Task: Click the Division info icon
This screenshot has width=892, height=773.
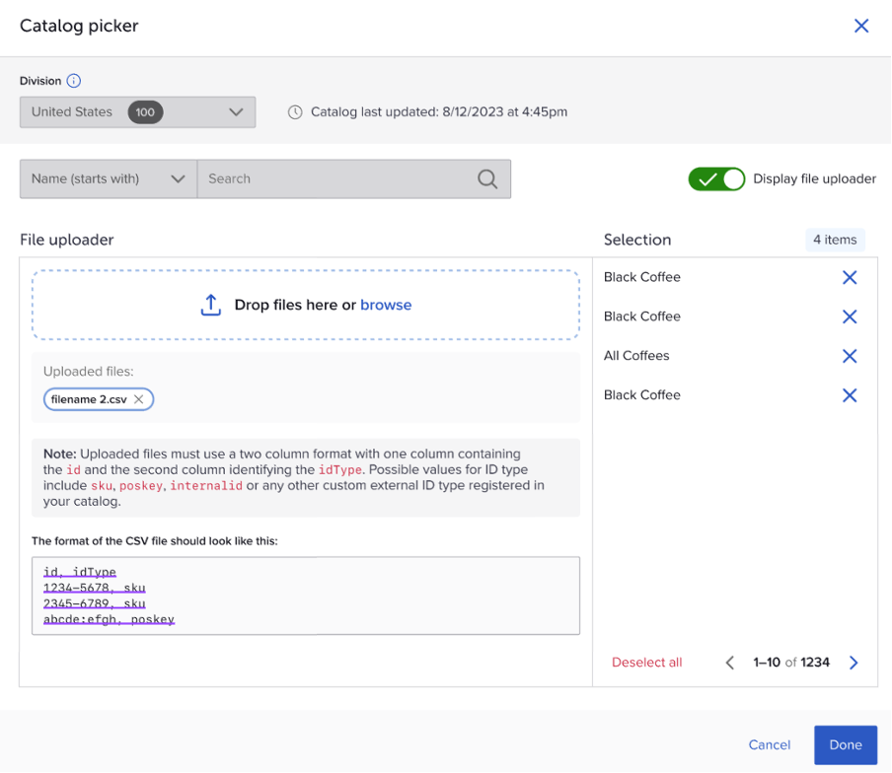Action: [74, 82]
